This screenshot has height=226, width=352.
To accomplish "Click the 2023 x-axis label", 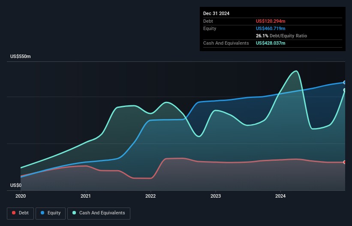I will (216, 196).
